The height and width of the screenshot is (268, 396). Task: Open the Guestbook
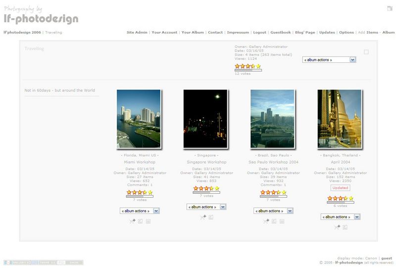point(281,32)
